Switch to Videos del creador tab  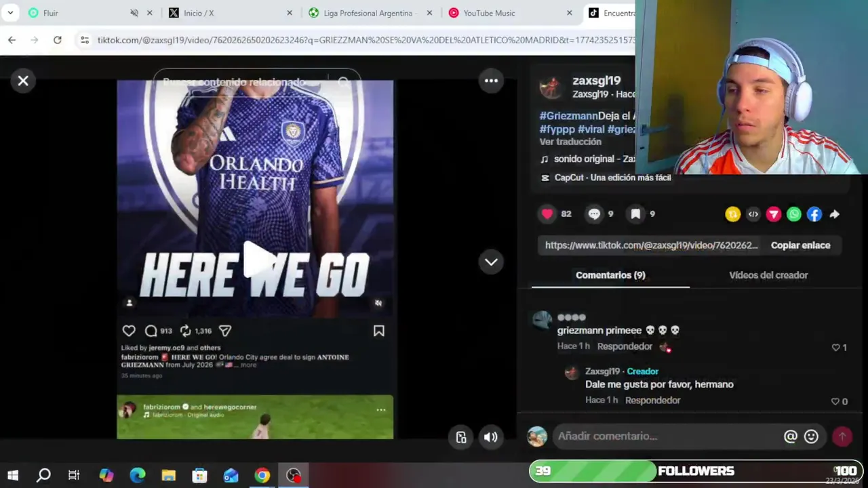[768, 275]
